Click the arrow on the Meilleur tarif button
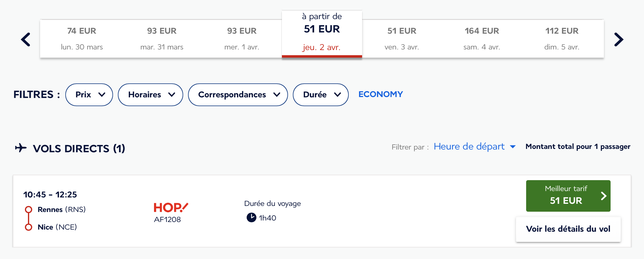644x259 pixels. tap(604, 196)
